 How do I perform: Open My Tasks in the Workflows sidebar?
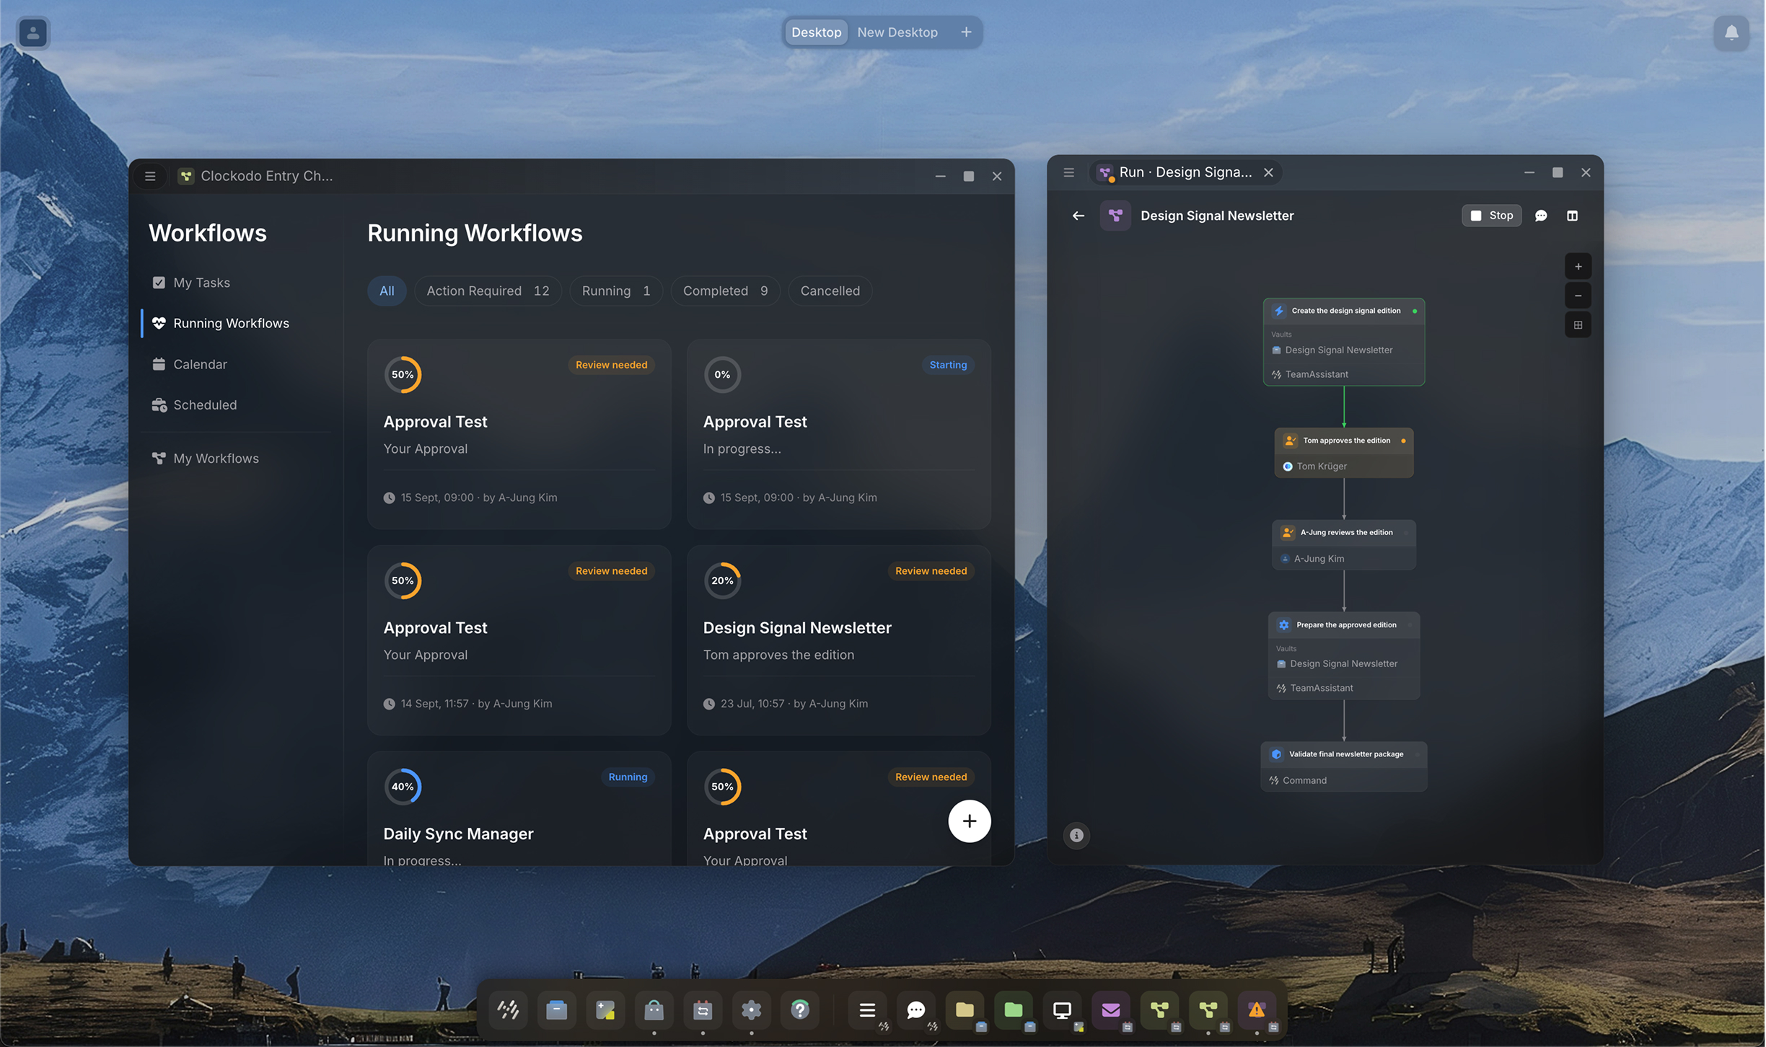pos(191,283)
